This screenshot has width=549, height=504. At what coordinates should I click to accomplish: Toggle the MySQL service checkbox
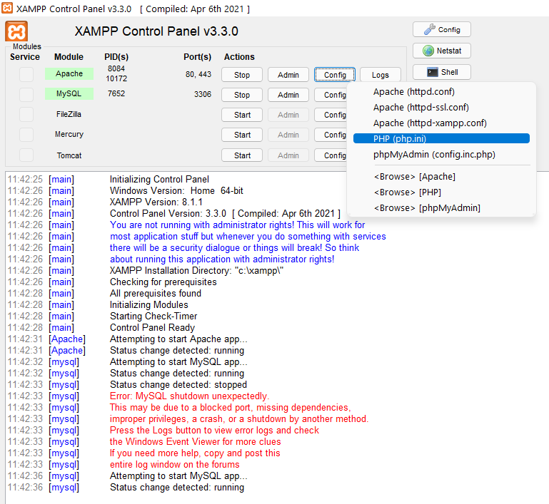(x=26, y=94)
